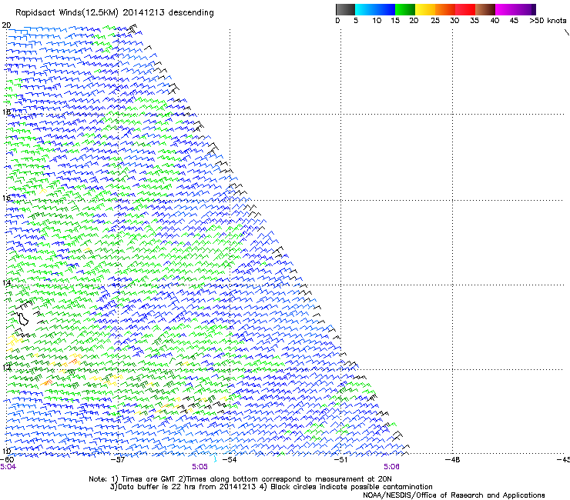Click the longitude label -54
Viewport: 570px width, 500px height.
pos(229,460)
